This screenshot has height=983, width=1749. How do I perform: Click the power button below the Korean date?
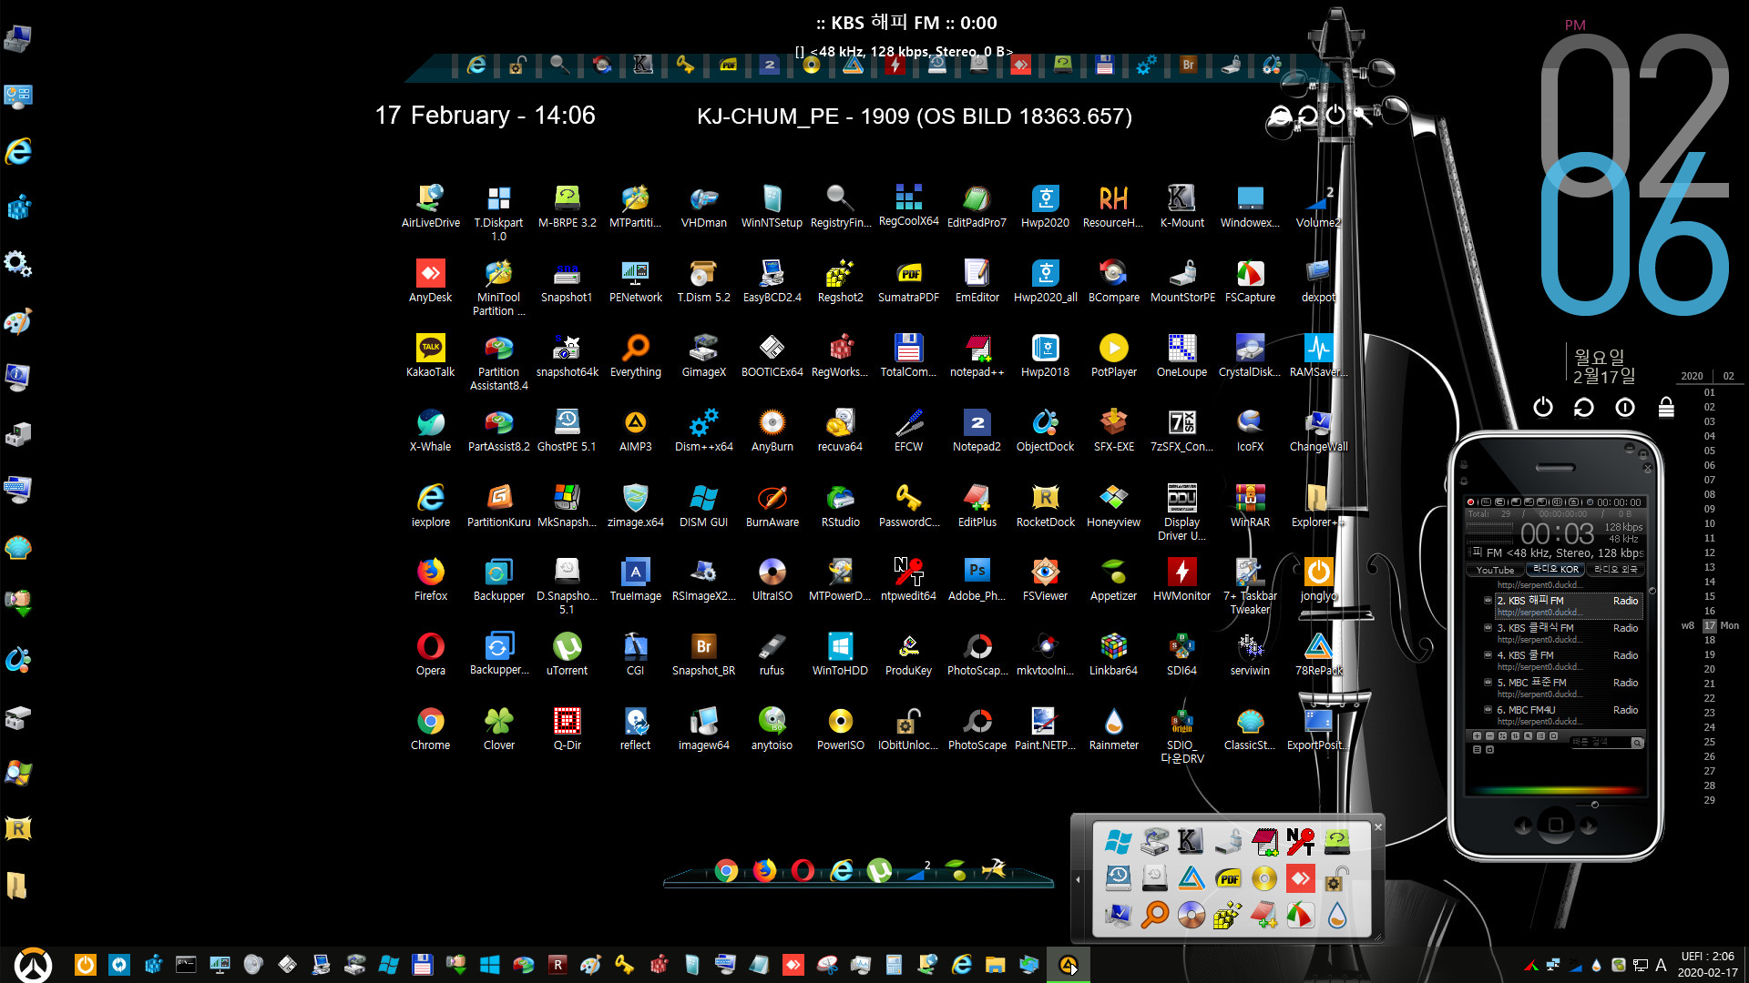click(1542, 407)
